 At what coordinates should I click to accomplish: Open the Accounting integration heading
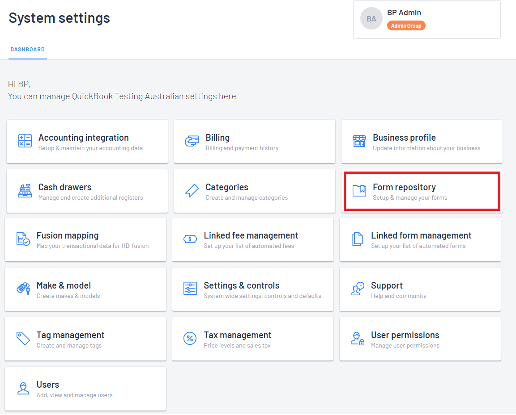click(x=84, y=138)
